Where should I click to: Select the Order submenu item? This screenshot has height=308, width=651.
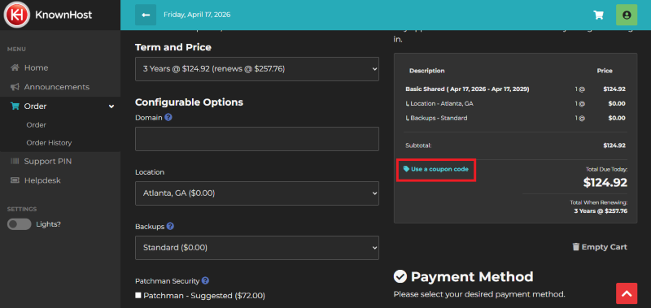click(x=36, y=125)
